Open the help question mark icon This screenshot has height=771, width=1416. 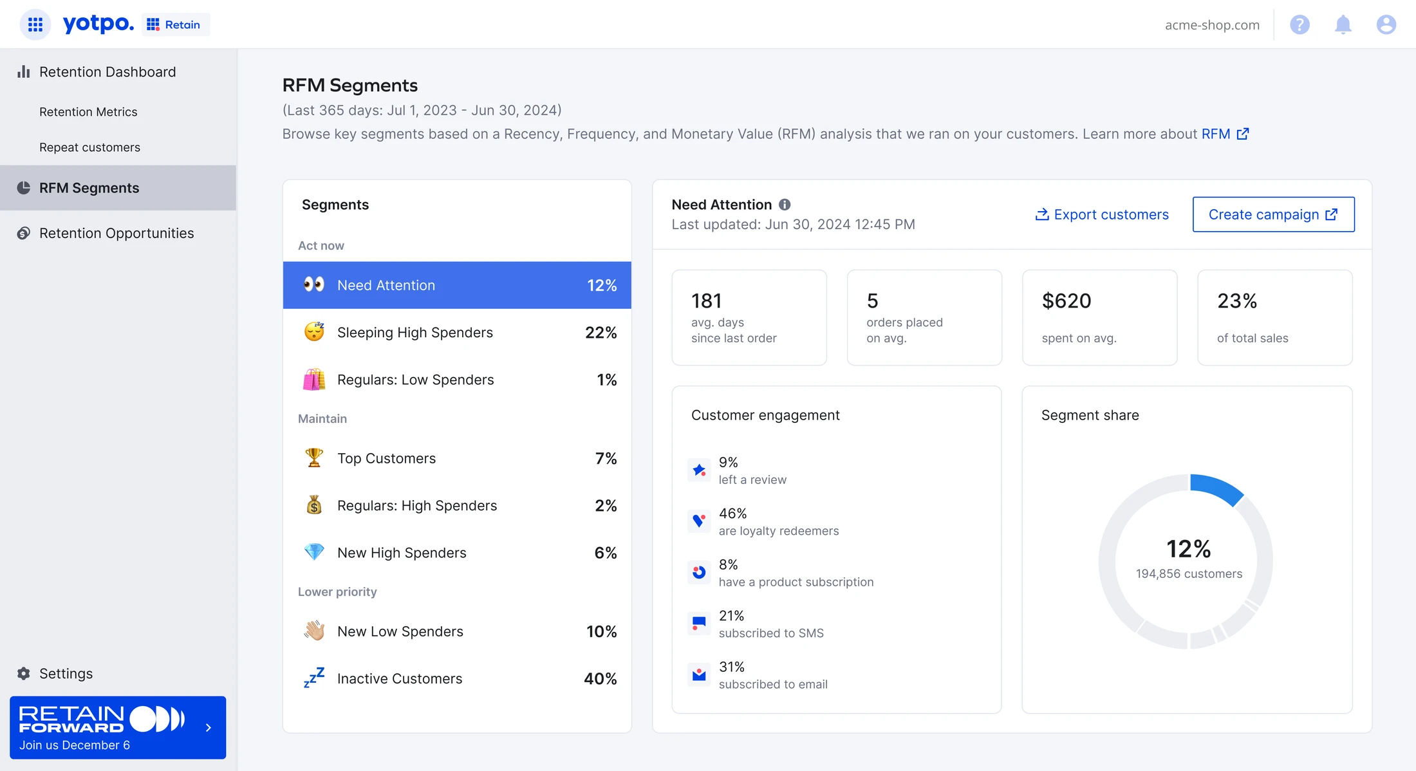[x=1300, y=24]
